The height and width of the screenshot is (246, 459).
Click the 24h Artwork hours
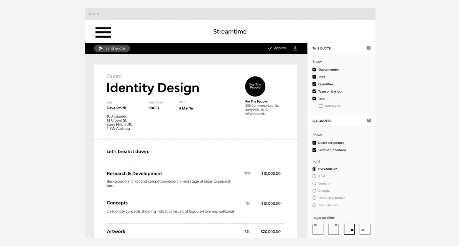[247, 232]
